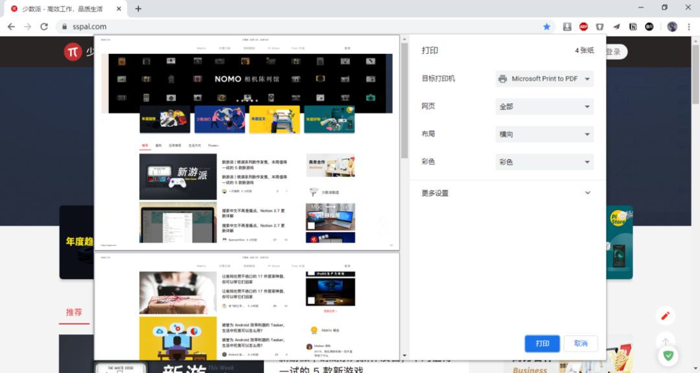The image size is (700, 373).
Task: Open the 彩色 color mode dropdown
Action: [x=544, y=162]
